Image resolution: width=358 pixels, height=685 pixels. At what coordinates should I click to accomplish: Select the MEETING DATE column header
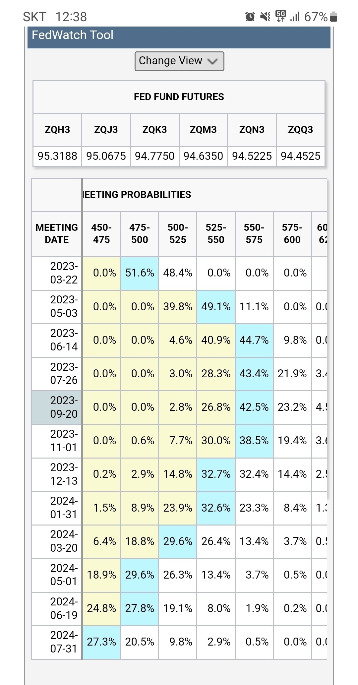click(56, 233)
